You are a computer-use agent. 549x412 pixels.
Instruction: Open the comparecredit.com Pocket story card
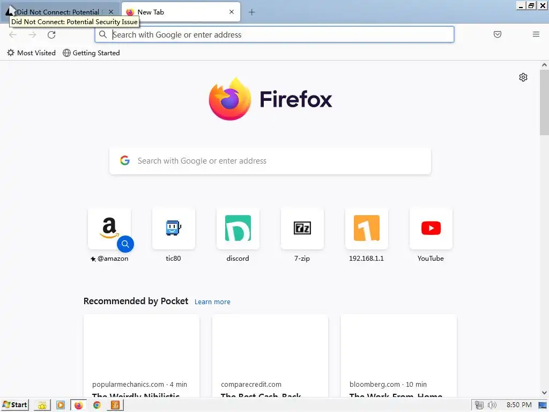point(270,356)
